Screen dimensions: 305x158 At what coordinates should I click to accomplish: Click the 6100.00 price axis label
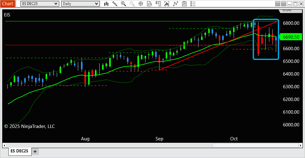coord(291,112)
